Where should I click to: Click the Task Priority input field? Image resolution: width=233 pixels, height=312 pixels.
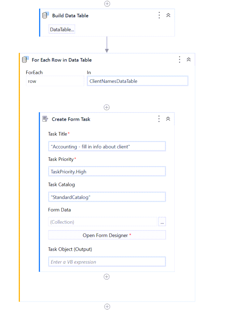tap(107, 172)
